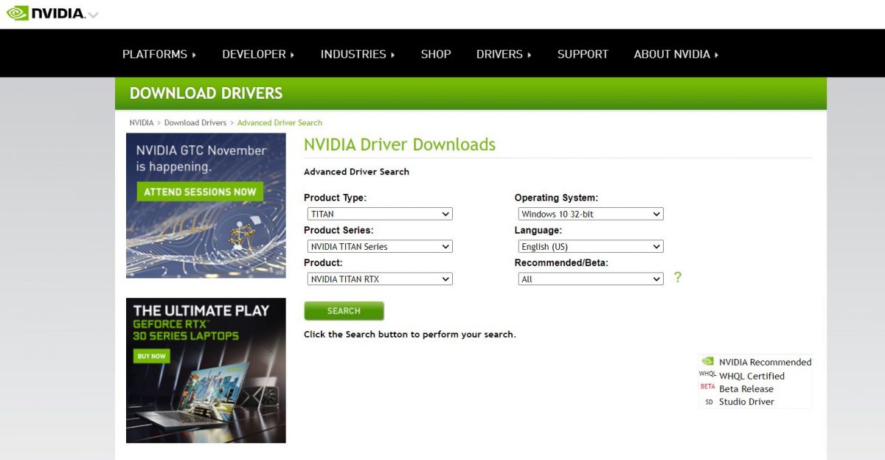This screenshot has width=885, height=460.
Task: Click BUY NOW on the laptop ad
Action: (x=152, y=356)
